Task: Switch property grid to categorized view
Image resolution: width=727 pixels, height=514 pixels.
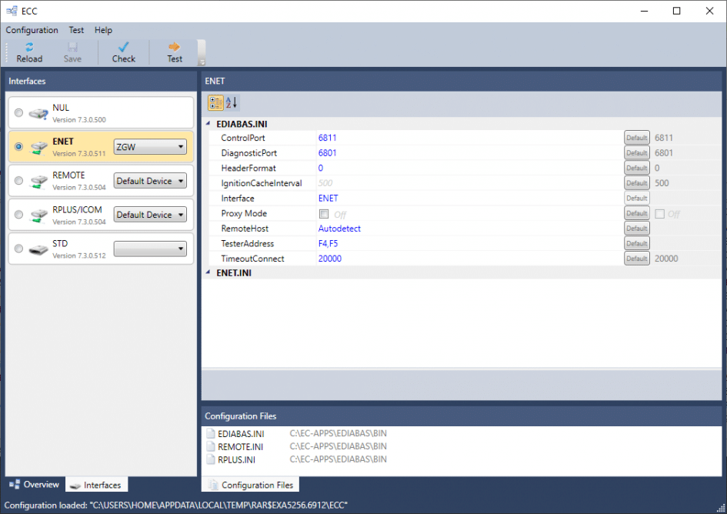Action: (215, 102)
